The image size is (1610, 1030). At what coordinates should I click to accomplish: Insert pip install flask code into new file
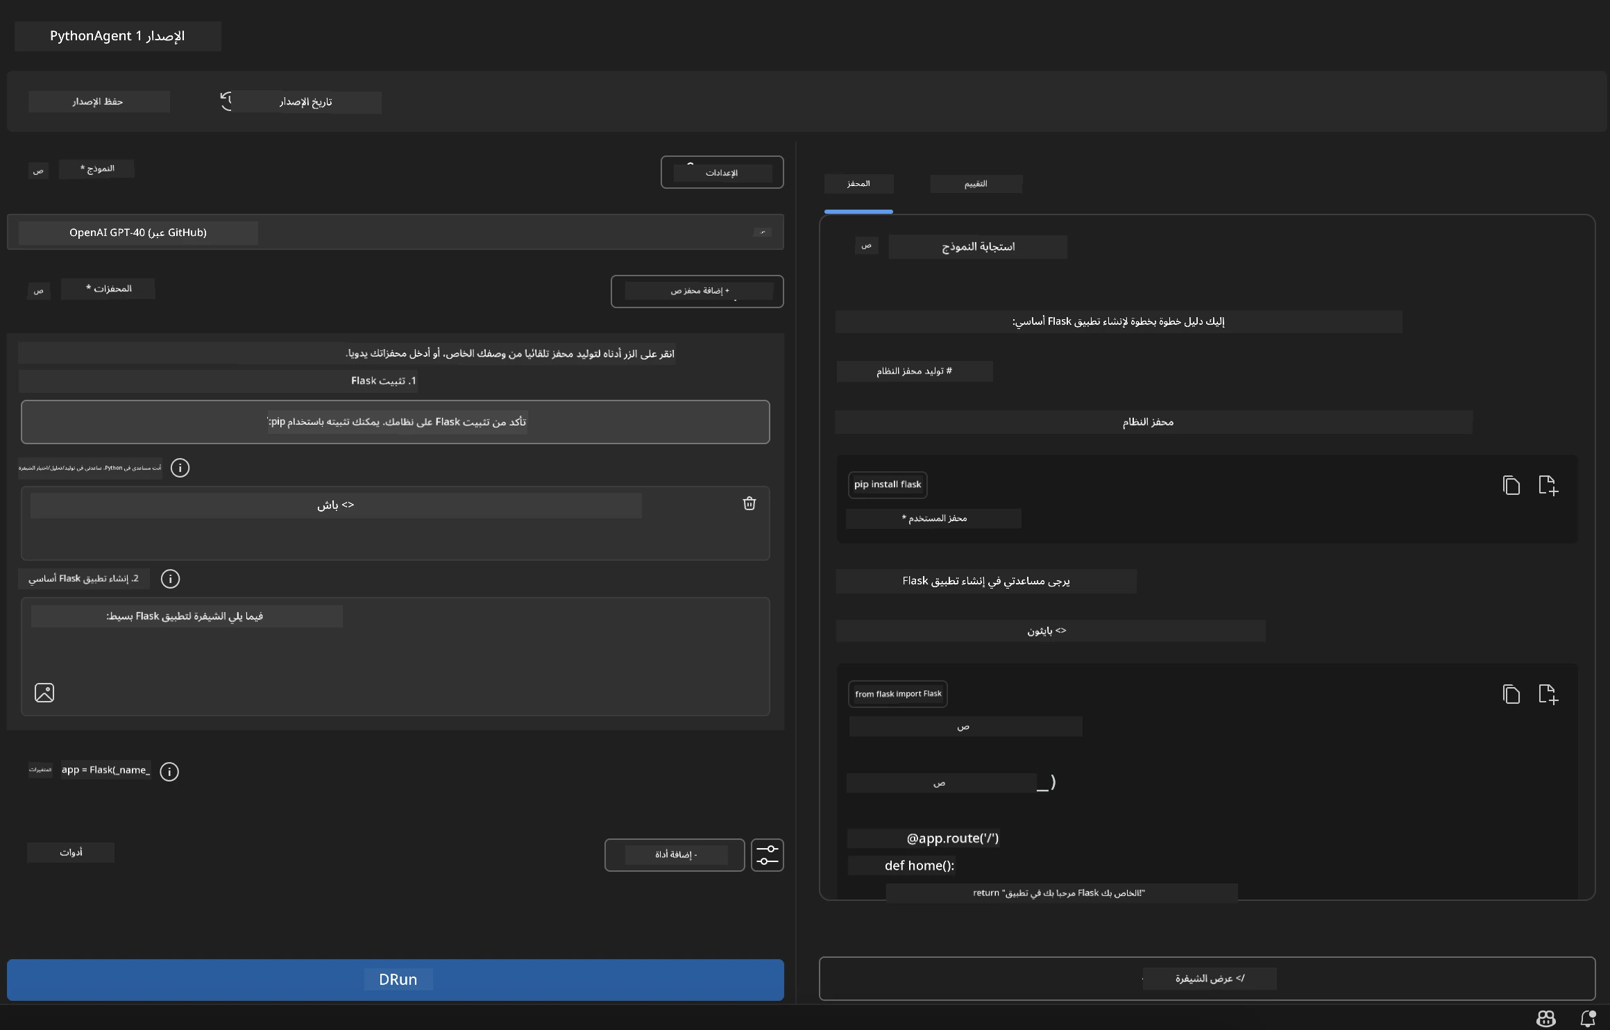1548,485
